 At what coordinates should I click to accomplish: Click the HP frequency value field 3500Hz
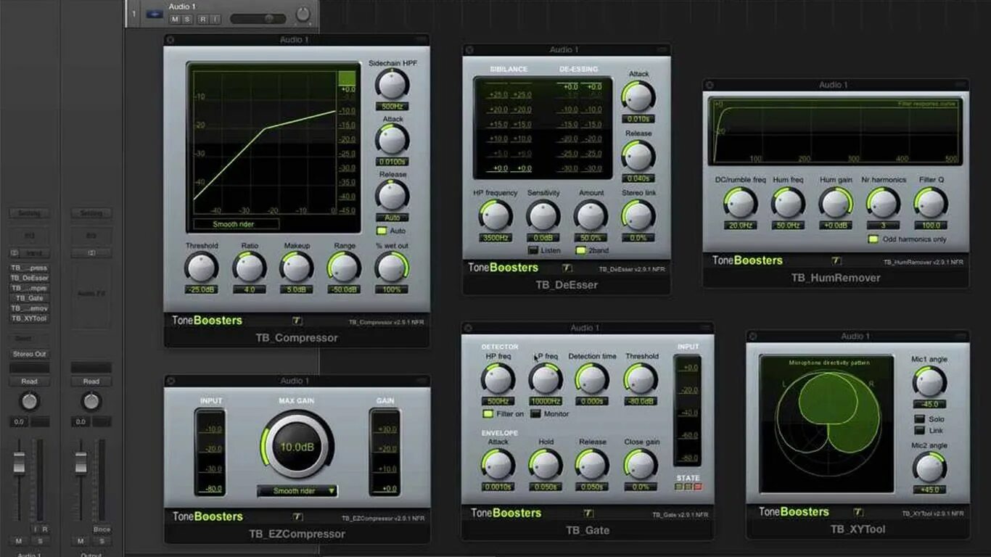(x=495, y=238)
